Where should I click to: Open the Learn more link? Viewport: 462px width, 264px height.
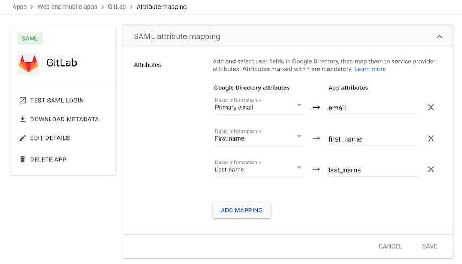[x=370, y=69]
